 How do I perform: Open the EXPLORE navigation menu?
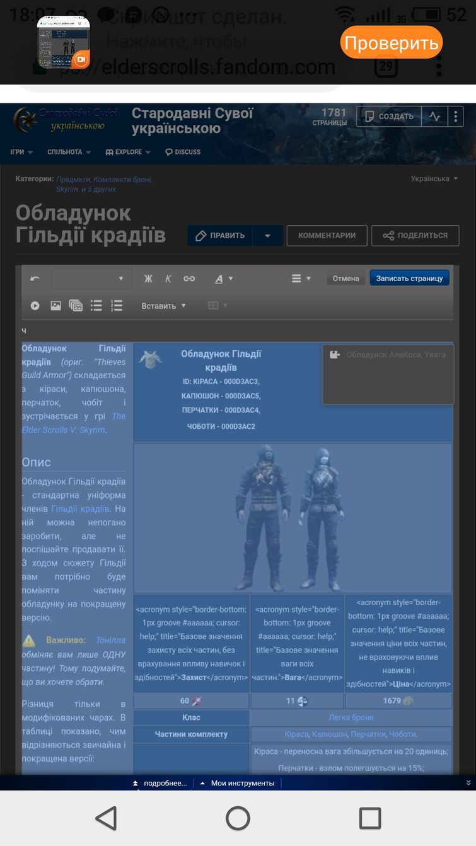[128, 152]
